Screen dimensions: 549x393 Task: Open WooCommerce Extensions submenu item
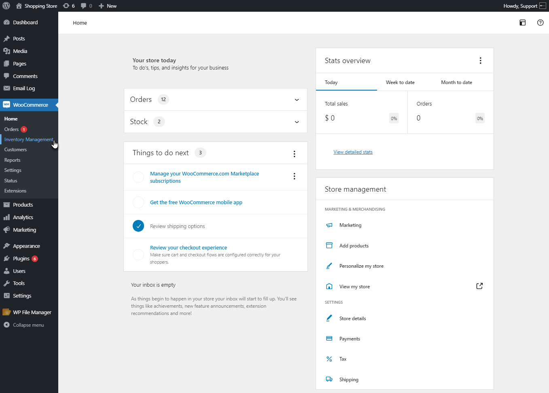[15, 191]
